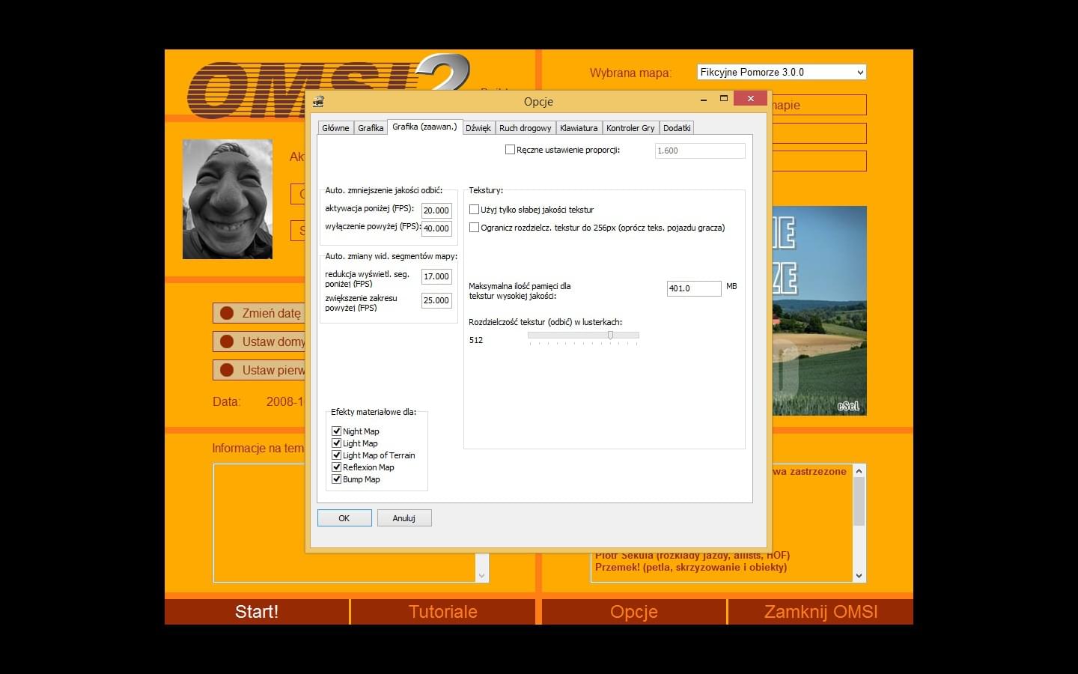Image resolution: width=1078 pixels, height=674 pixels.
Task: Click the Opcje dialog title bar icon
Action: pos(318,101)
